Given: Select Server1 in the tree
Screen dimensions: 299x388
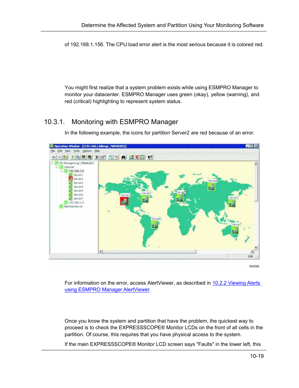Looking at the screenshot, I should pyautogui.click(x=78, y=175).
